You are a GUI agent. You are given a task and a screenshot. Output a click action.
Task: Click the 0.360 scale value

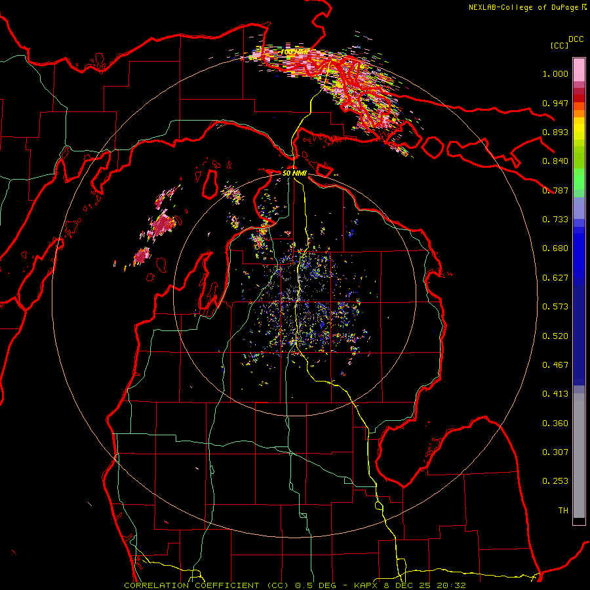pyautogui.click(x=555, y=423)
